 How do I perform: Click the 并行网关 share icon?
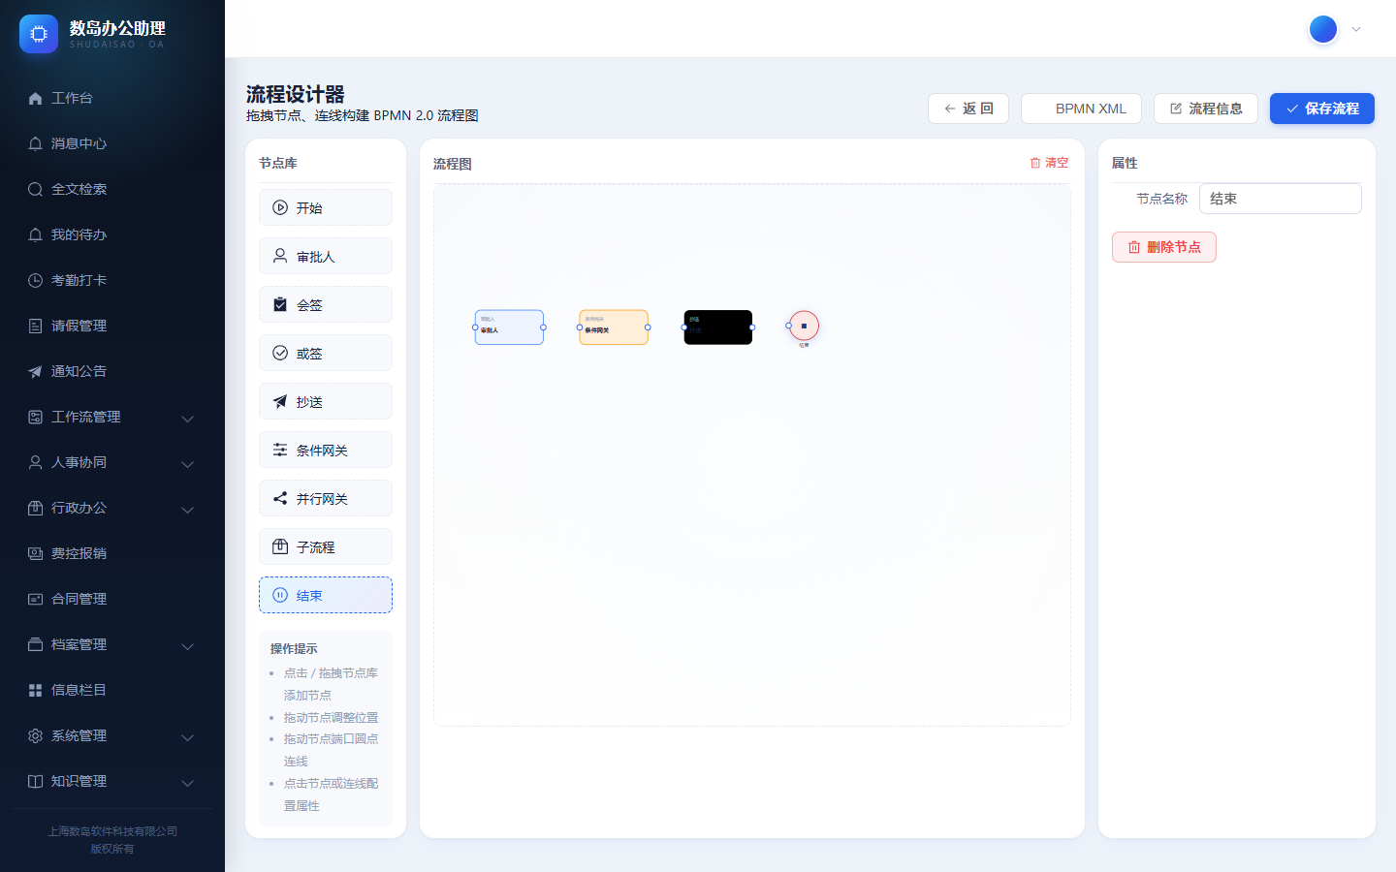[x=280, y=498]
